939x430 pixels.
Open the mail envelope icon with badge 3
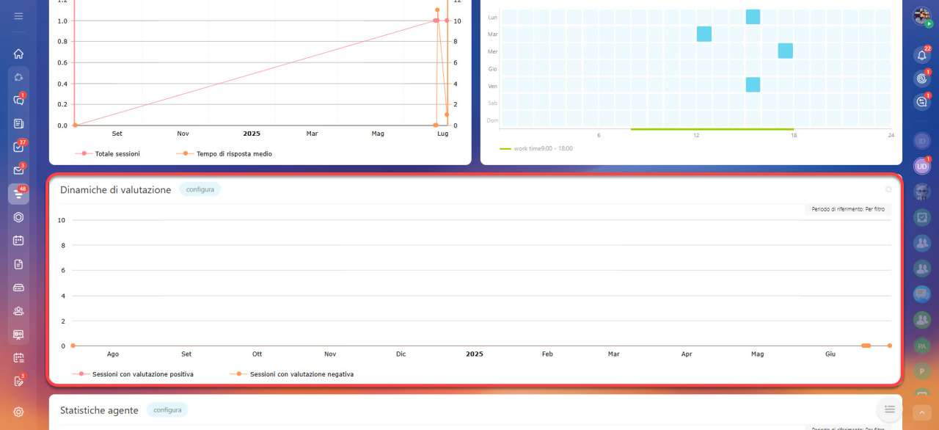[x=18, y=170]
